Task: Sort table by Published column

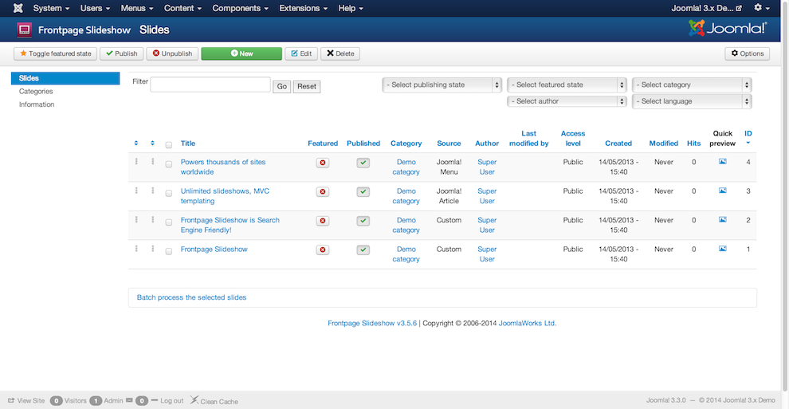Action: click(363, 144)
